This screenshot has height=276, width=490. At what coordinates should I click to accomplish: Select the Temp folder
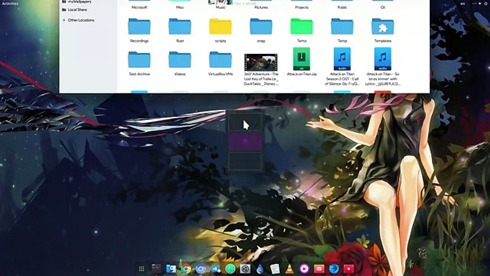[x=342, y=30]
